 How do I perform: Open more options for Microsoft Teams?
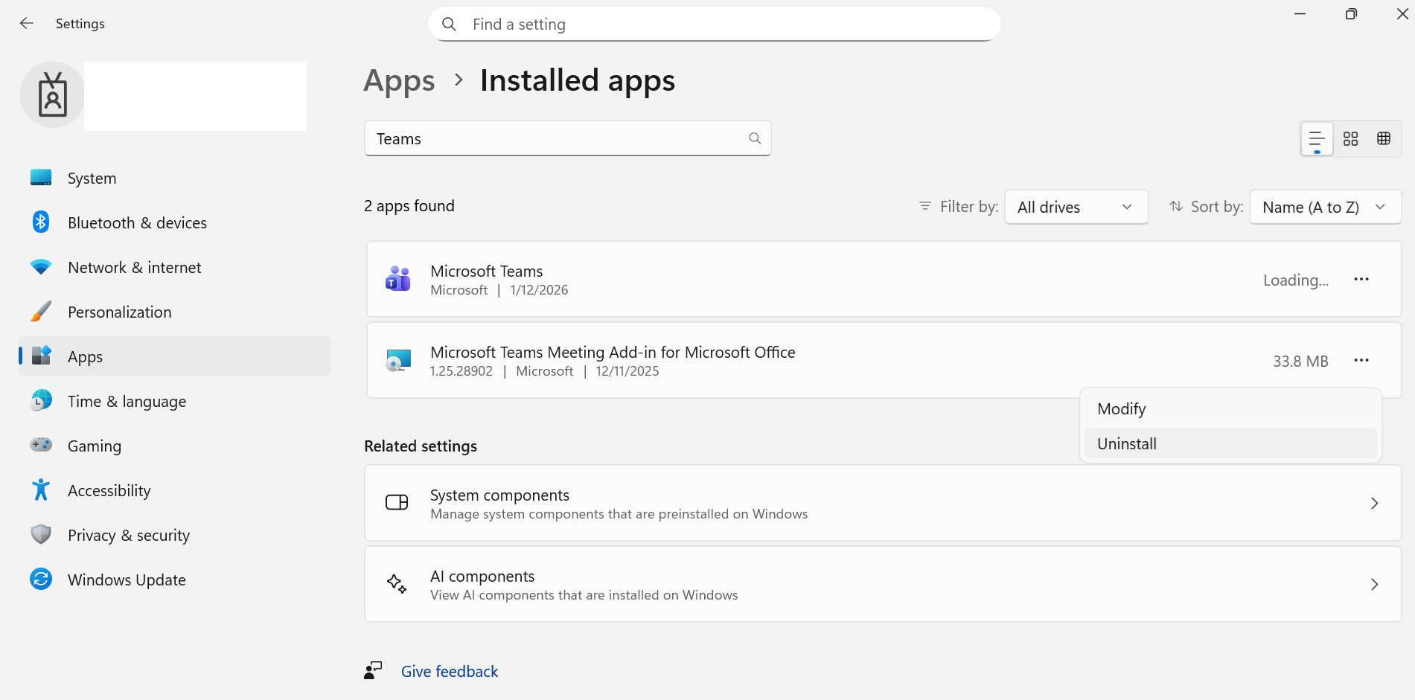pyautogui.click(x=1361, y=279)
